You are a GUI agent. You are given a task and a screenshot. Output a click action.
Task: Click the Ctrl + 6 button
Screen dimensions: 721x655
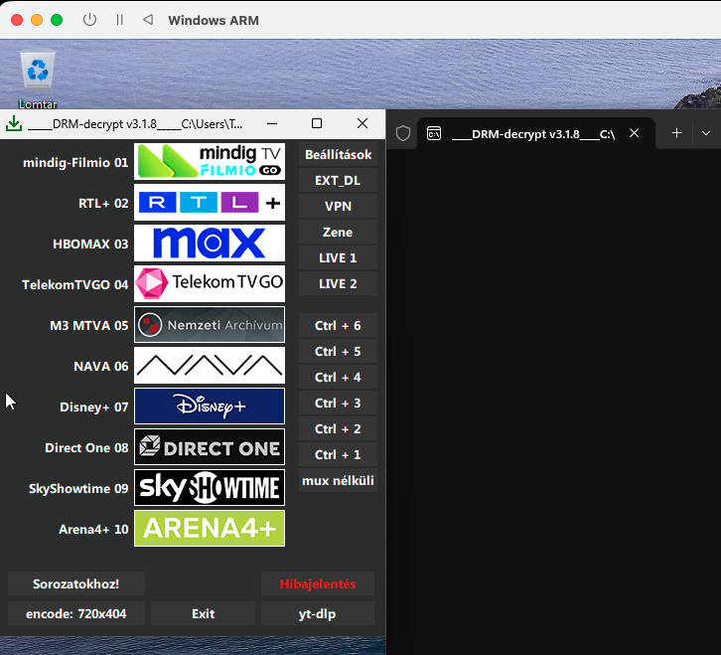(338, 325)
